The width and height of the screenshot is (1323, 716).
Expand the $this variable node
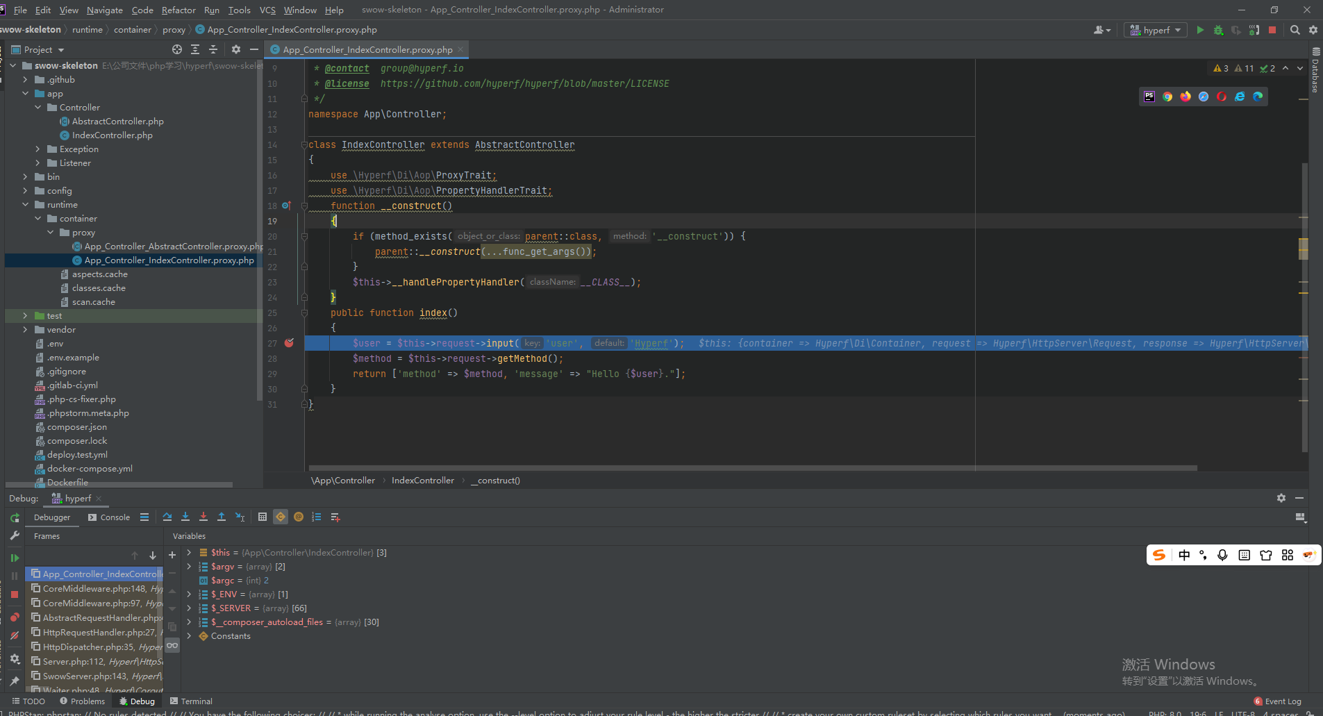[x=189, y=553]
